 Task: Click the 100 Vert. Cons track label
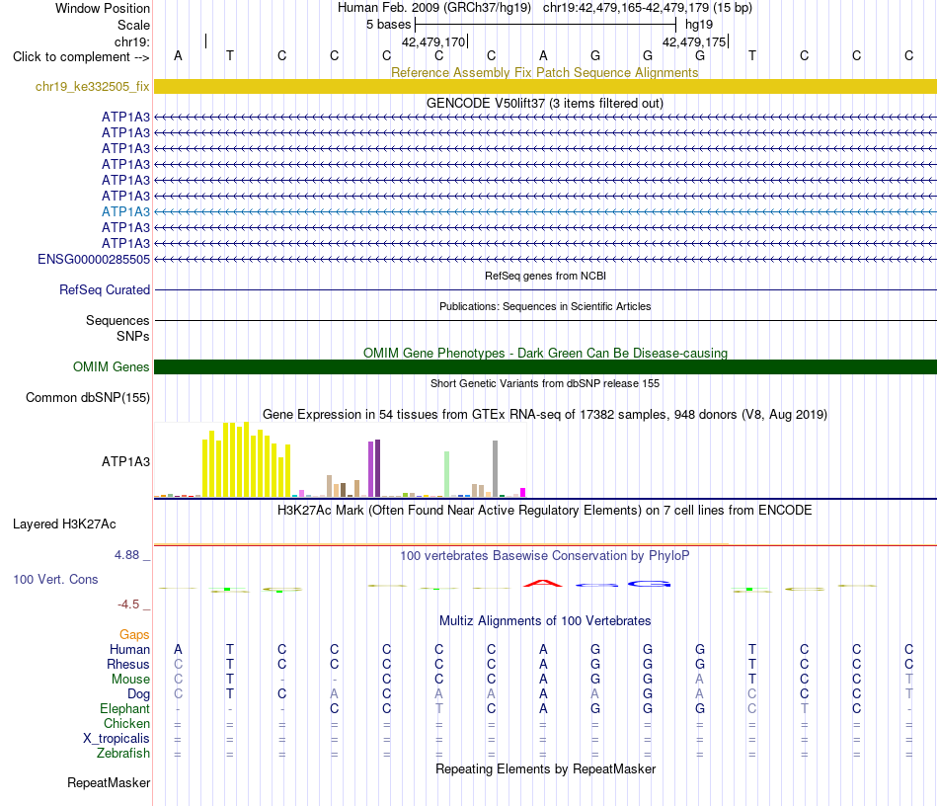point(55,579)
